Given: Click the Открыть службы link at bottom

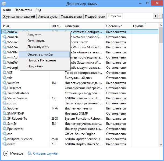Looking at the screenshot, I should [x=46, y=153].
